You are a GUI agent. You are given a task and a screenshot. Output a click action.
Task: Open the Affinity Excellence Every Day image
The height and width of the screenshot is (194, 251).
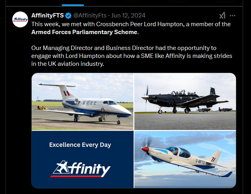pyautogui.click(x=82, y=159)
